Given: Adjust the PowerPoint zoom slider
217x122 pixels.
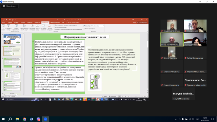Looking at the screenshot, I should 136,96.
